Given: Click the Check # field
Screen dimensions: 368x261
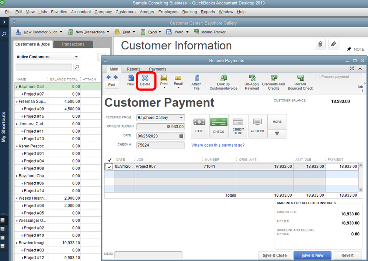Looking at the screenshot, I should [x=160, y=145].
